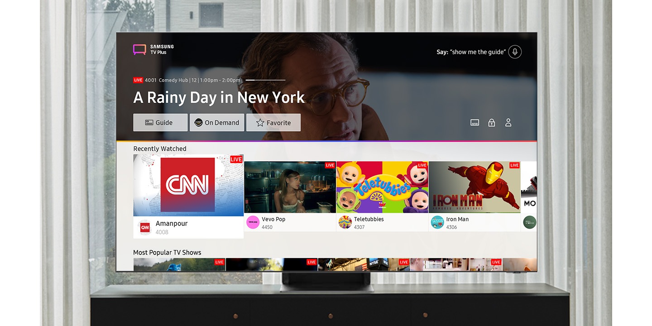Click the subtitles caption icon
Viewport: 652px width, 326px height.
pos(475,123)
